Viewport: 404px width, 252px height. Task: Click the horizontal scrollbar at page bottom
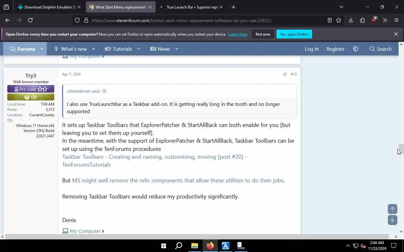(197, 237)
